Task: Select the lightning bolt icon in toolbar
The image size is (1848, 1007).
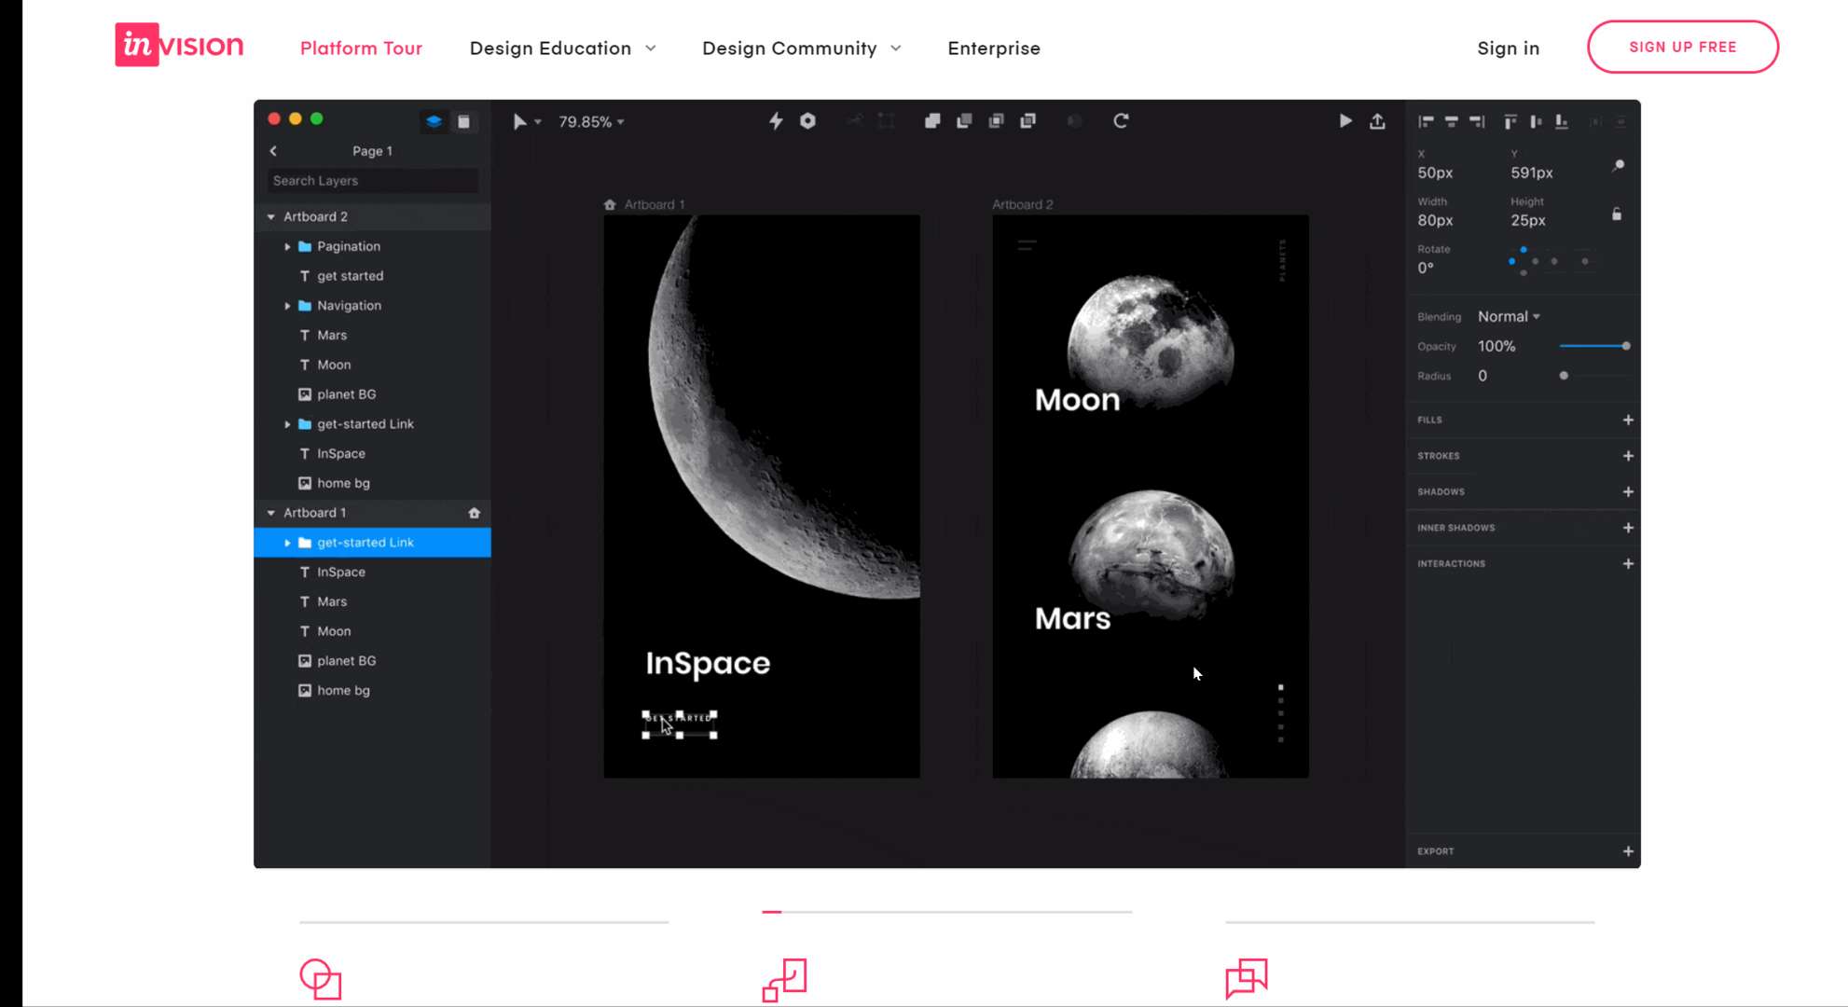Action: point(775,120)
